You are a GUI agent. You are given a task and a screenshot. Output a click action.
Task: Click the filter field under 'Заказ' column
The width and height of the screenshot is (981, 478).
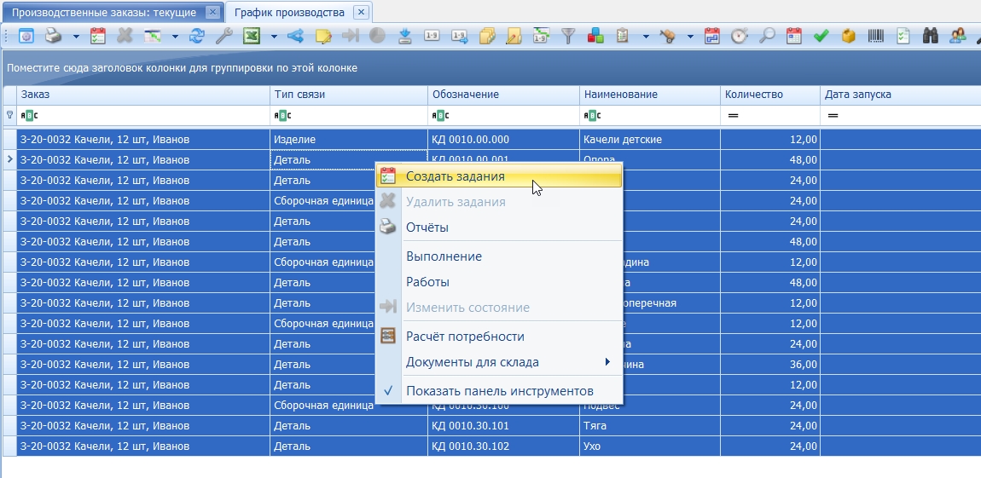pos(143,116)
